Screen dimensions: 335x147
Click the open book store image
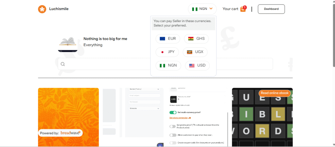point(67,45)
